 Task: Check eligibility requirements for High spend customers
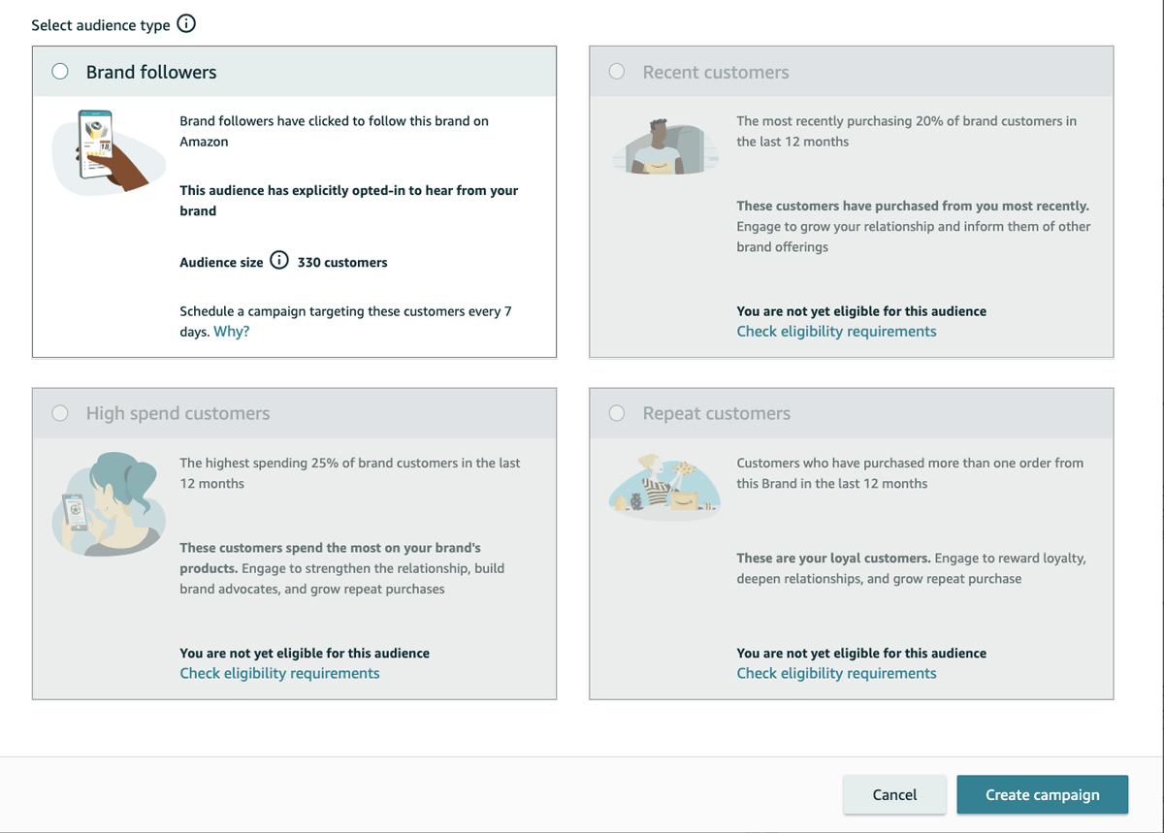point(279,673)
